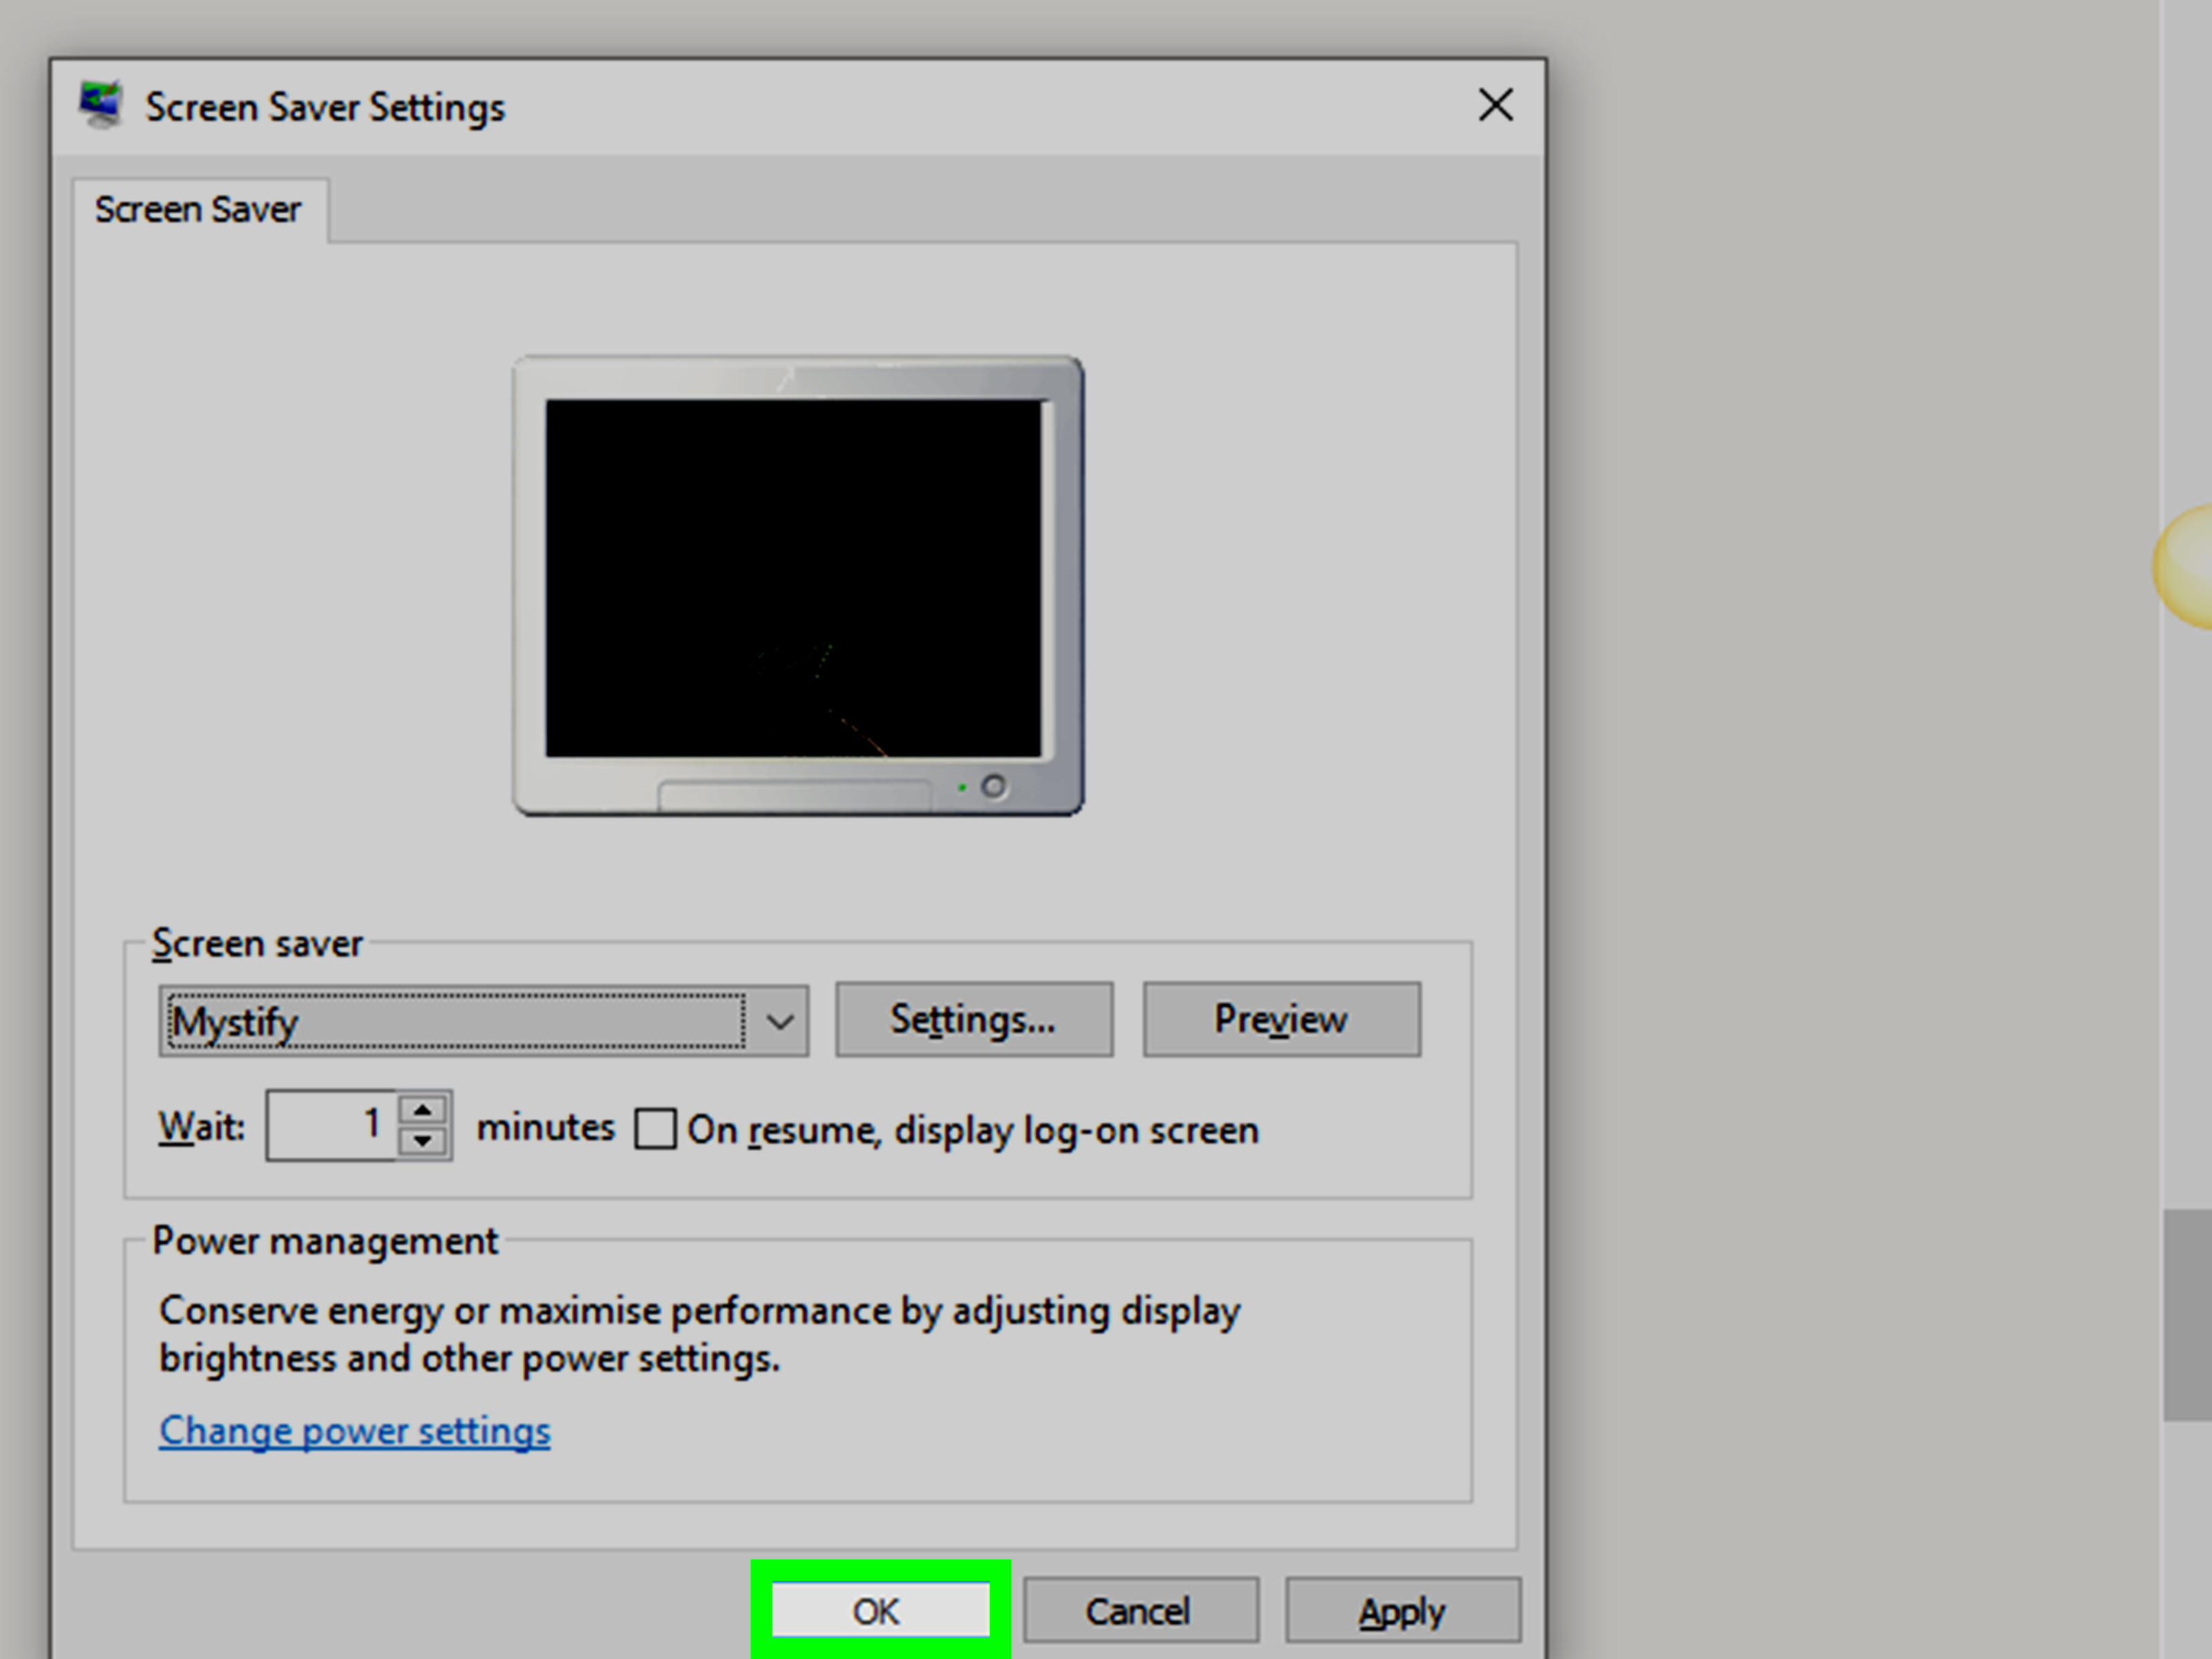Click the 'Power management' group label
Screen dimensions: 2212x1659
[x=325, y=1241]
